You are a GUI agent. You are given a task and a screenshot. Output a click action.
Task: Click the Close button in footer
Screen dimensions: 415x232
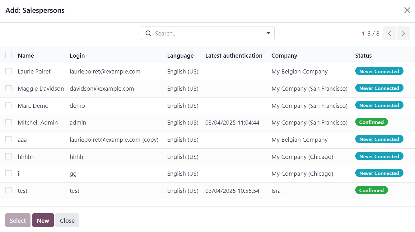coord(67,220)
